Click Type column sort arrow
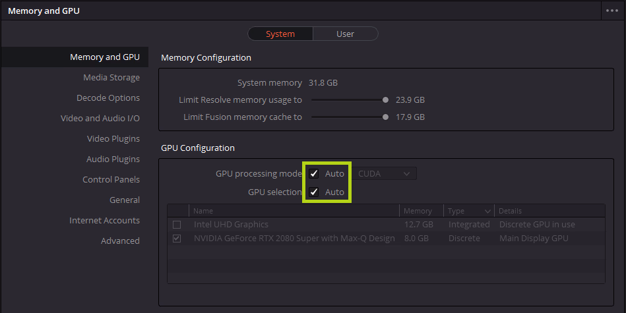 tap(487, 211)
